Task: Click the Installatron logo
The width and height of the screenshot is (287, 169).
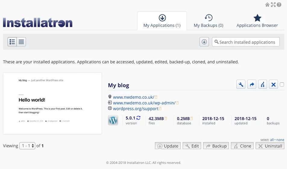Action: 38,23
